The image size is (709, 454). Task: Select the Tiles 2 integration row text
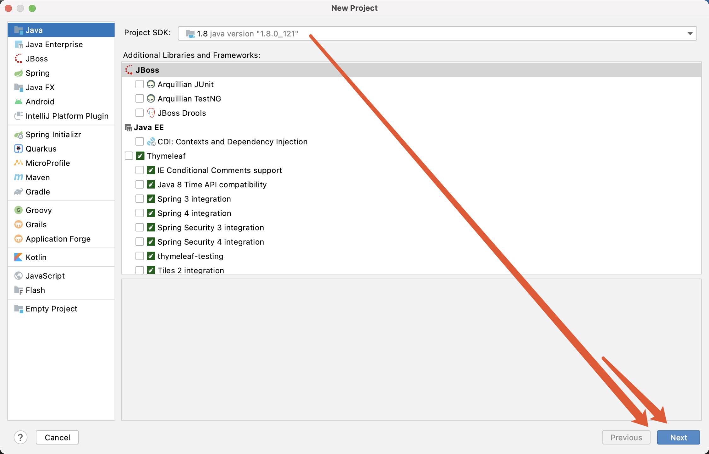(191, 271)
